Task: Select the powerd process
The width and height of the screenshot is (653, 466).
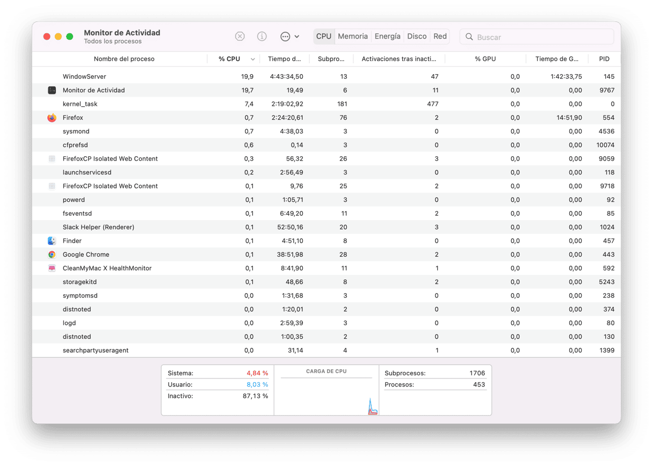Action: [74, 200]
